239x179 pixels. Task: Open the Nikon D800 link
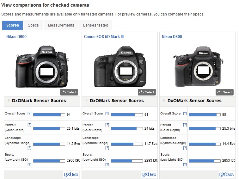click(172, 37)
